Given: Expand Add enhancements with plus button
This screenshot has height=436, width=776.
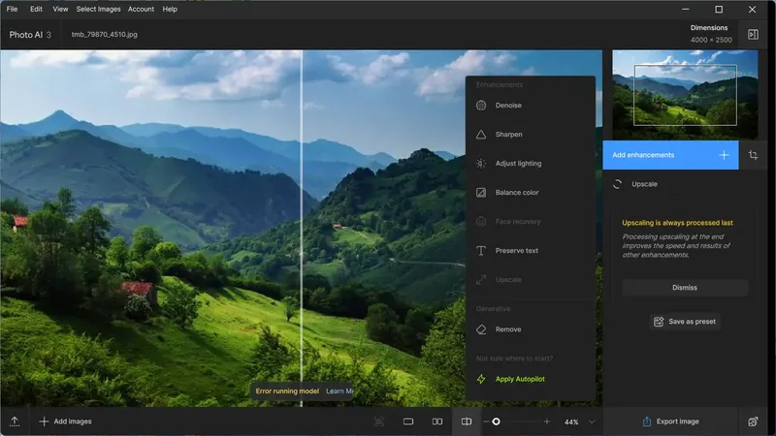Looking at the screenshot, I should click(x=724, y=155).
